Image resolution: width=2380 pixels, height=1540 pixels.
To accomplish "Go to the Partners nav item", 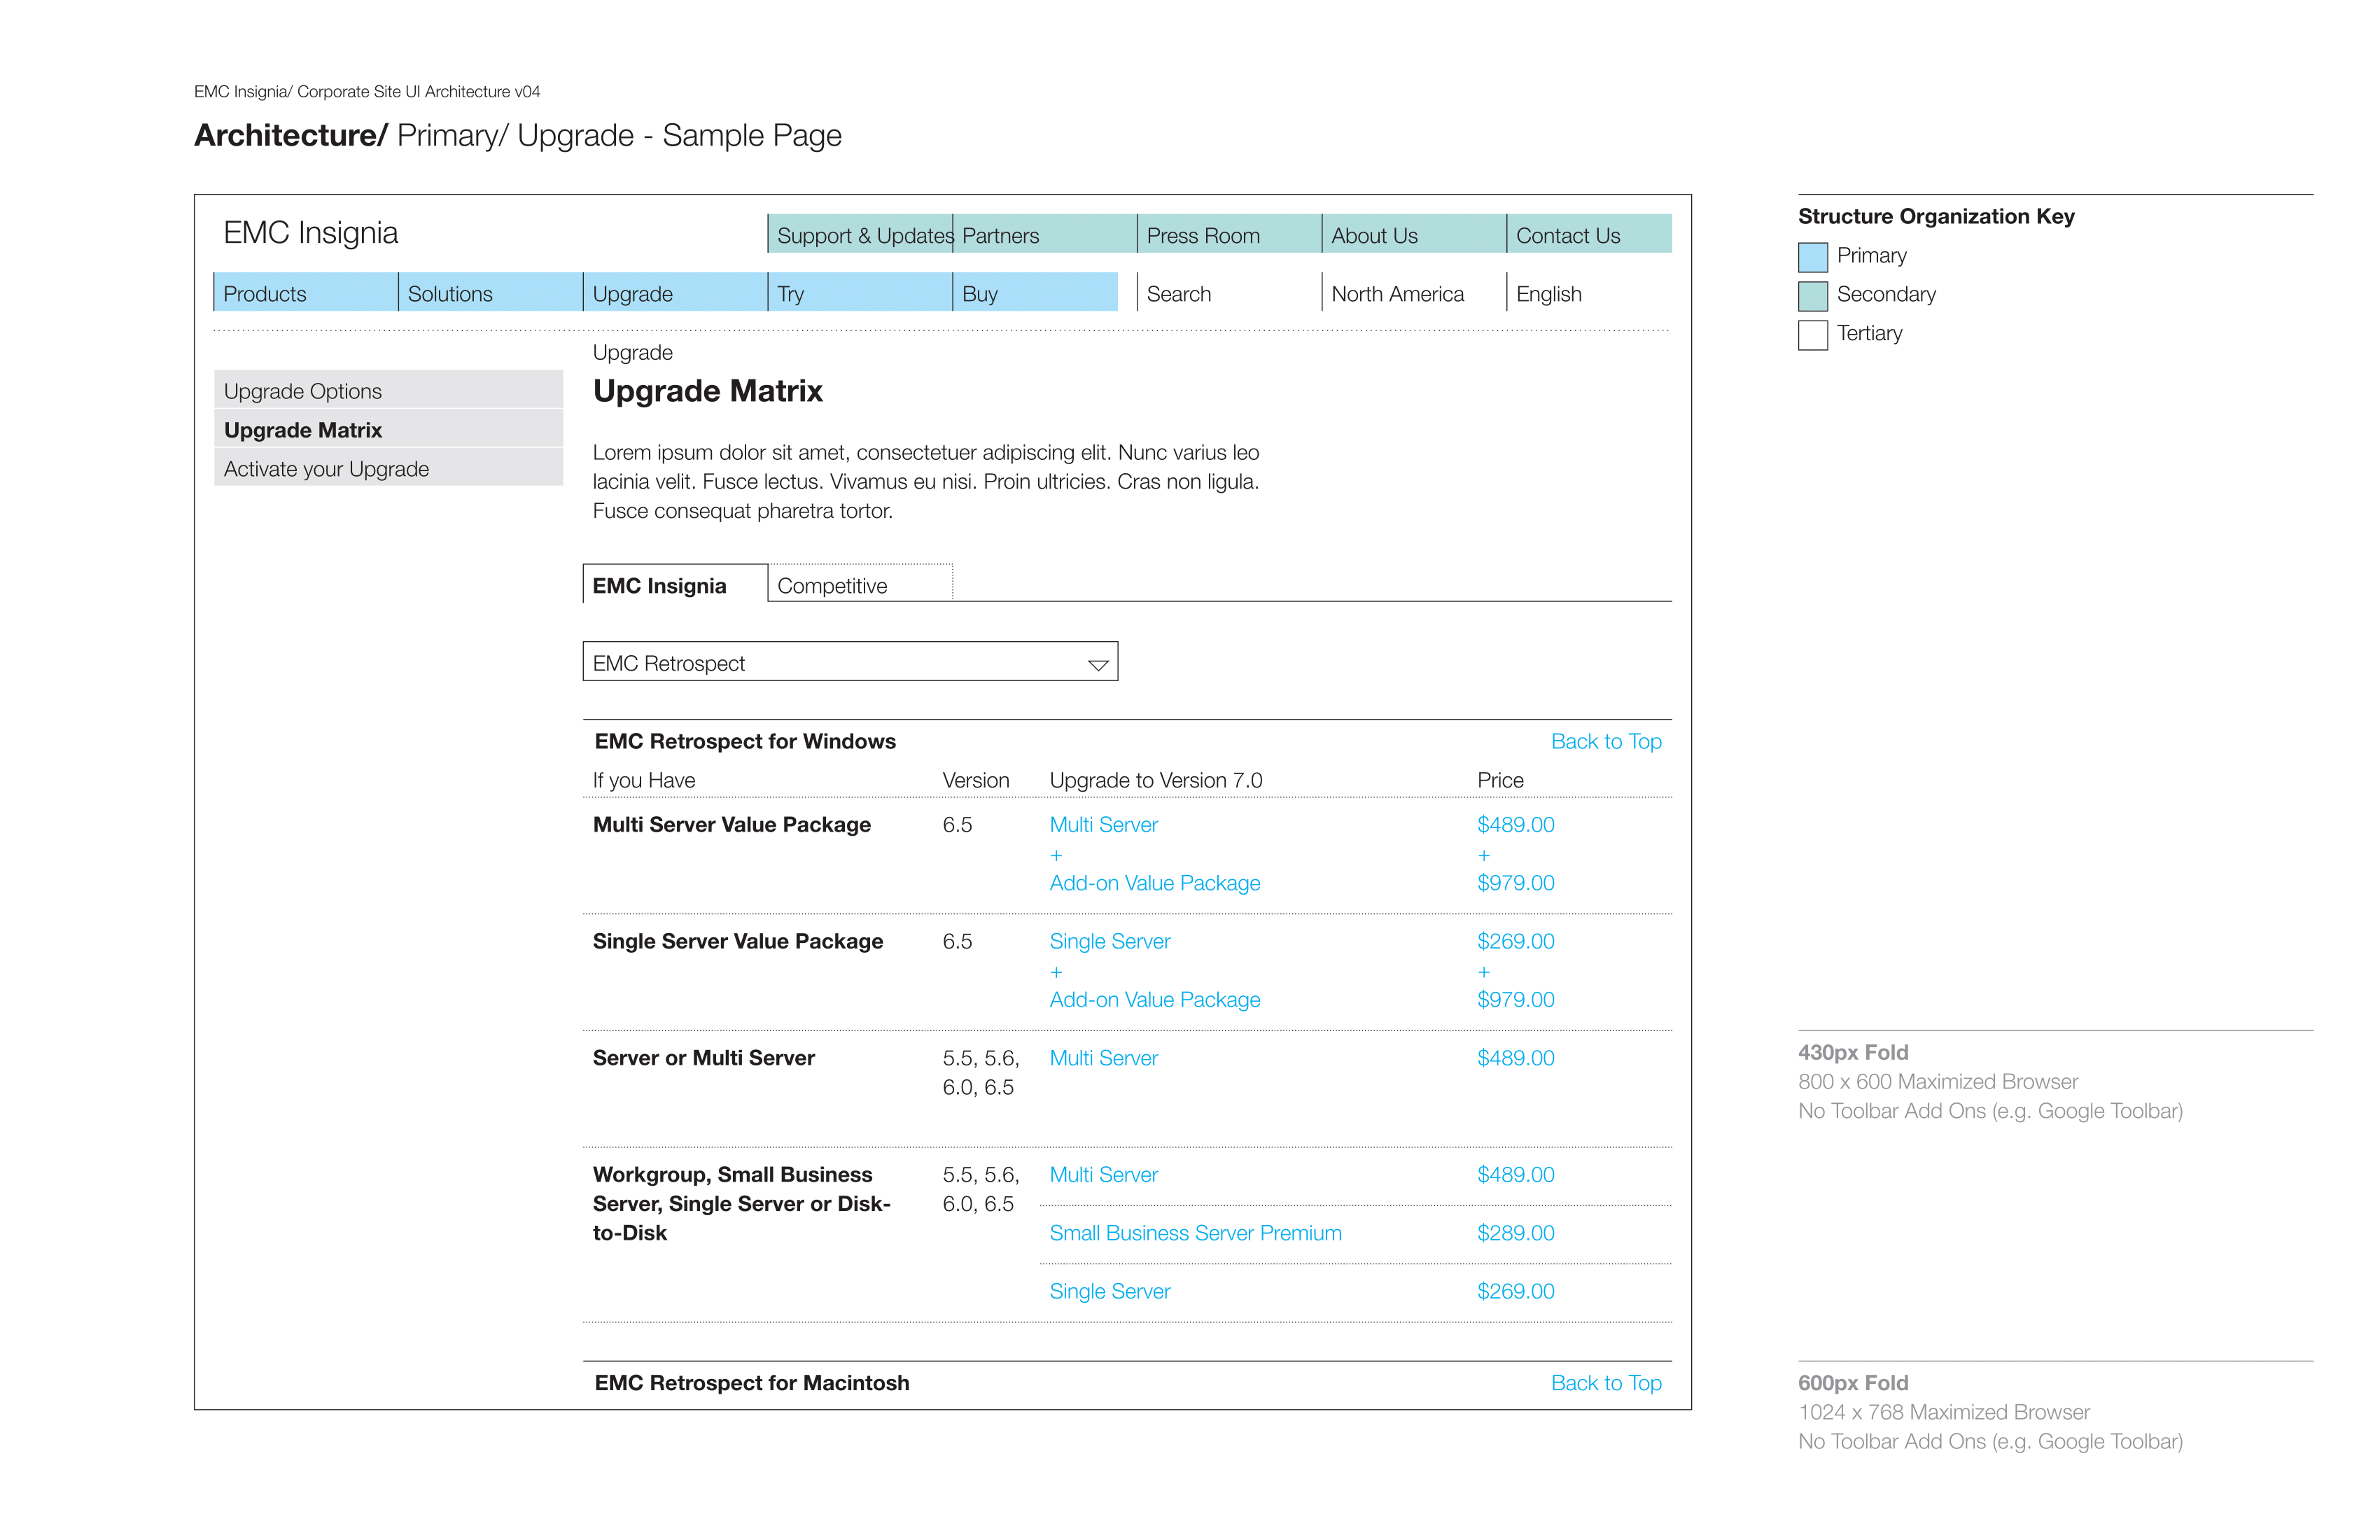I will coord(1045,234).
